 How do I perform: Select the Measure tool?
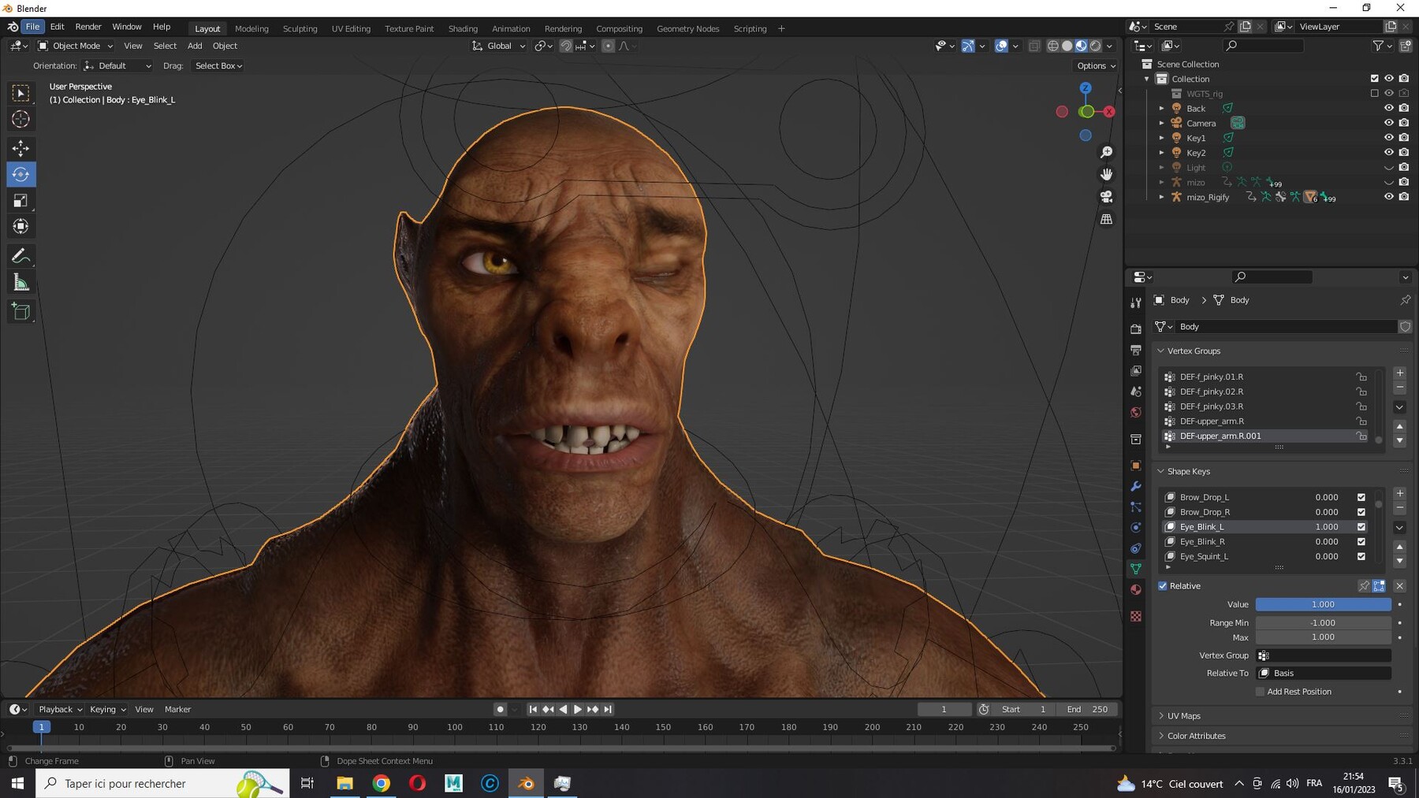20,281
